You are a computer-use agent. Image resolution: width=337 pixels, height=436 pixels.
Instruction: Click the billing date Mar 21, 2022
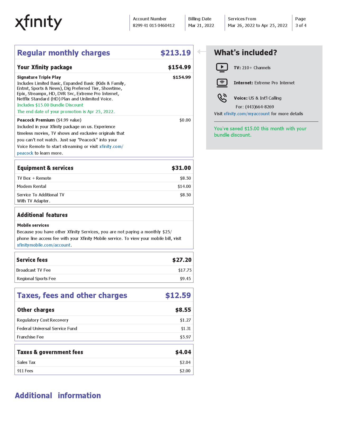[x=201, y=25]
